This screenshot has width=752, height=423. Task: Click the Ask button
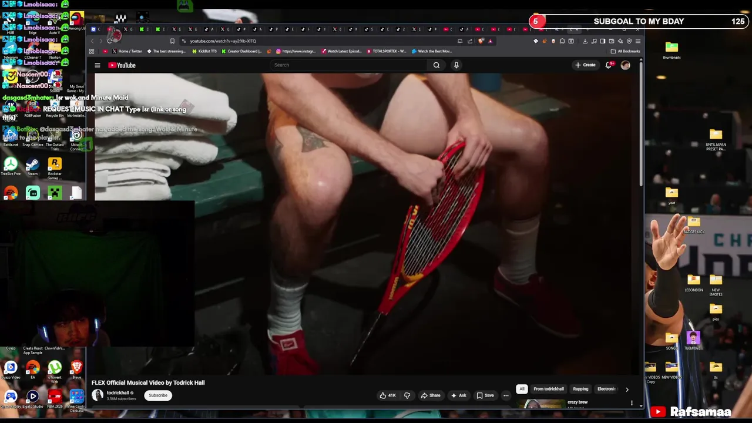(458, 395)
